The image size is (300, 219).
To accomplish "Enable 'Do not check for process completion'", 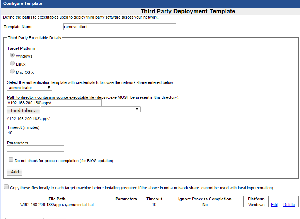I will 11,160.
